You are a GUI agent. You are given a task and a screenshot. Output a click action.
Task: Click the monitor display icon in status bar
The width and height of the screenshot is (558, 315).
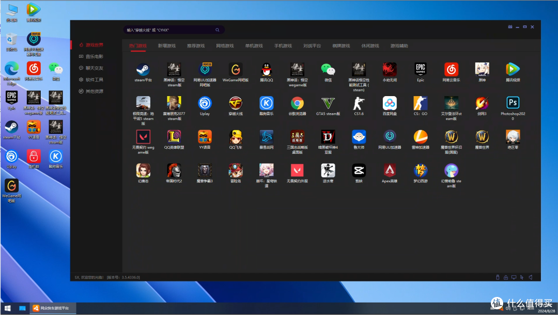coord(514,277)
